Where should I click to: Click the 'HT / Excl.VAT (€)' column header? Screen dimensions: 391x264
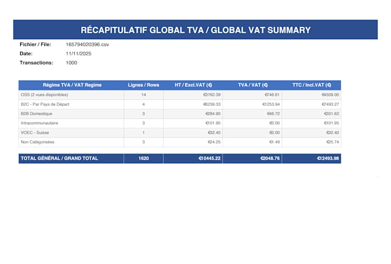193,85
